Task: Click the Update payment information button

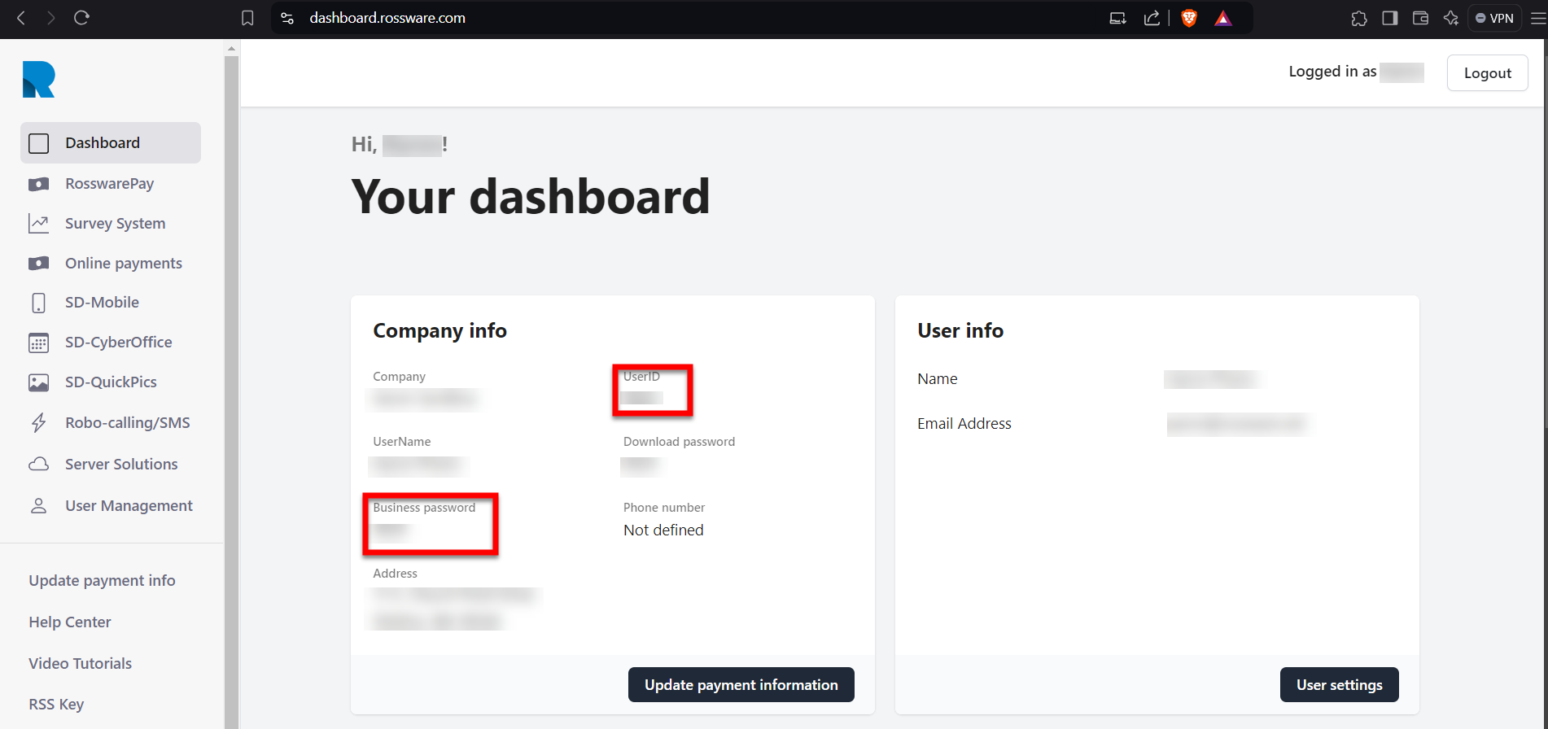Action: click(x=741, y=685)
